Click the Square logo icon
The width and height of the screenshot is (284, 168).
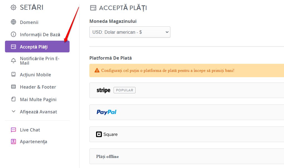click(99, 134)
